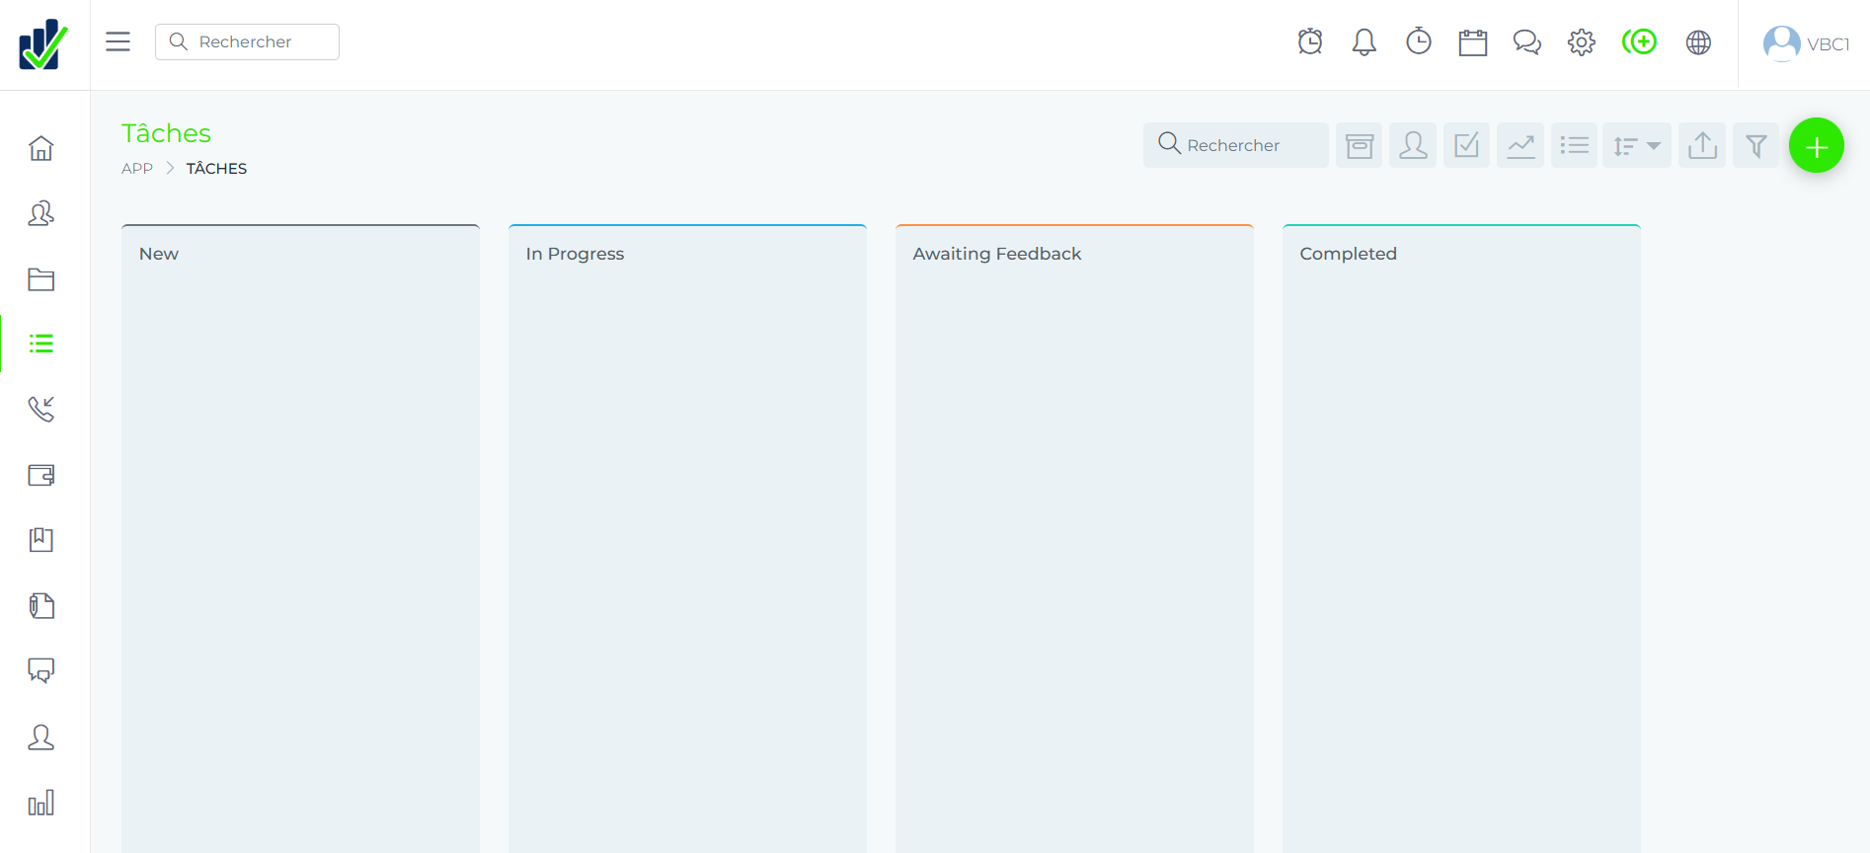
Task: Open the language globe selector
Action: [x=1698, y=42]
